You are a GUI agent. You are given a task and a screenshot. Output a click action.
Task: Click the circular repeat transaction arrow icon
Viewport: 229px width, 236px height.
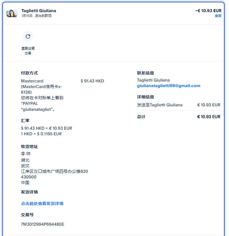point(28,36)
